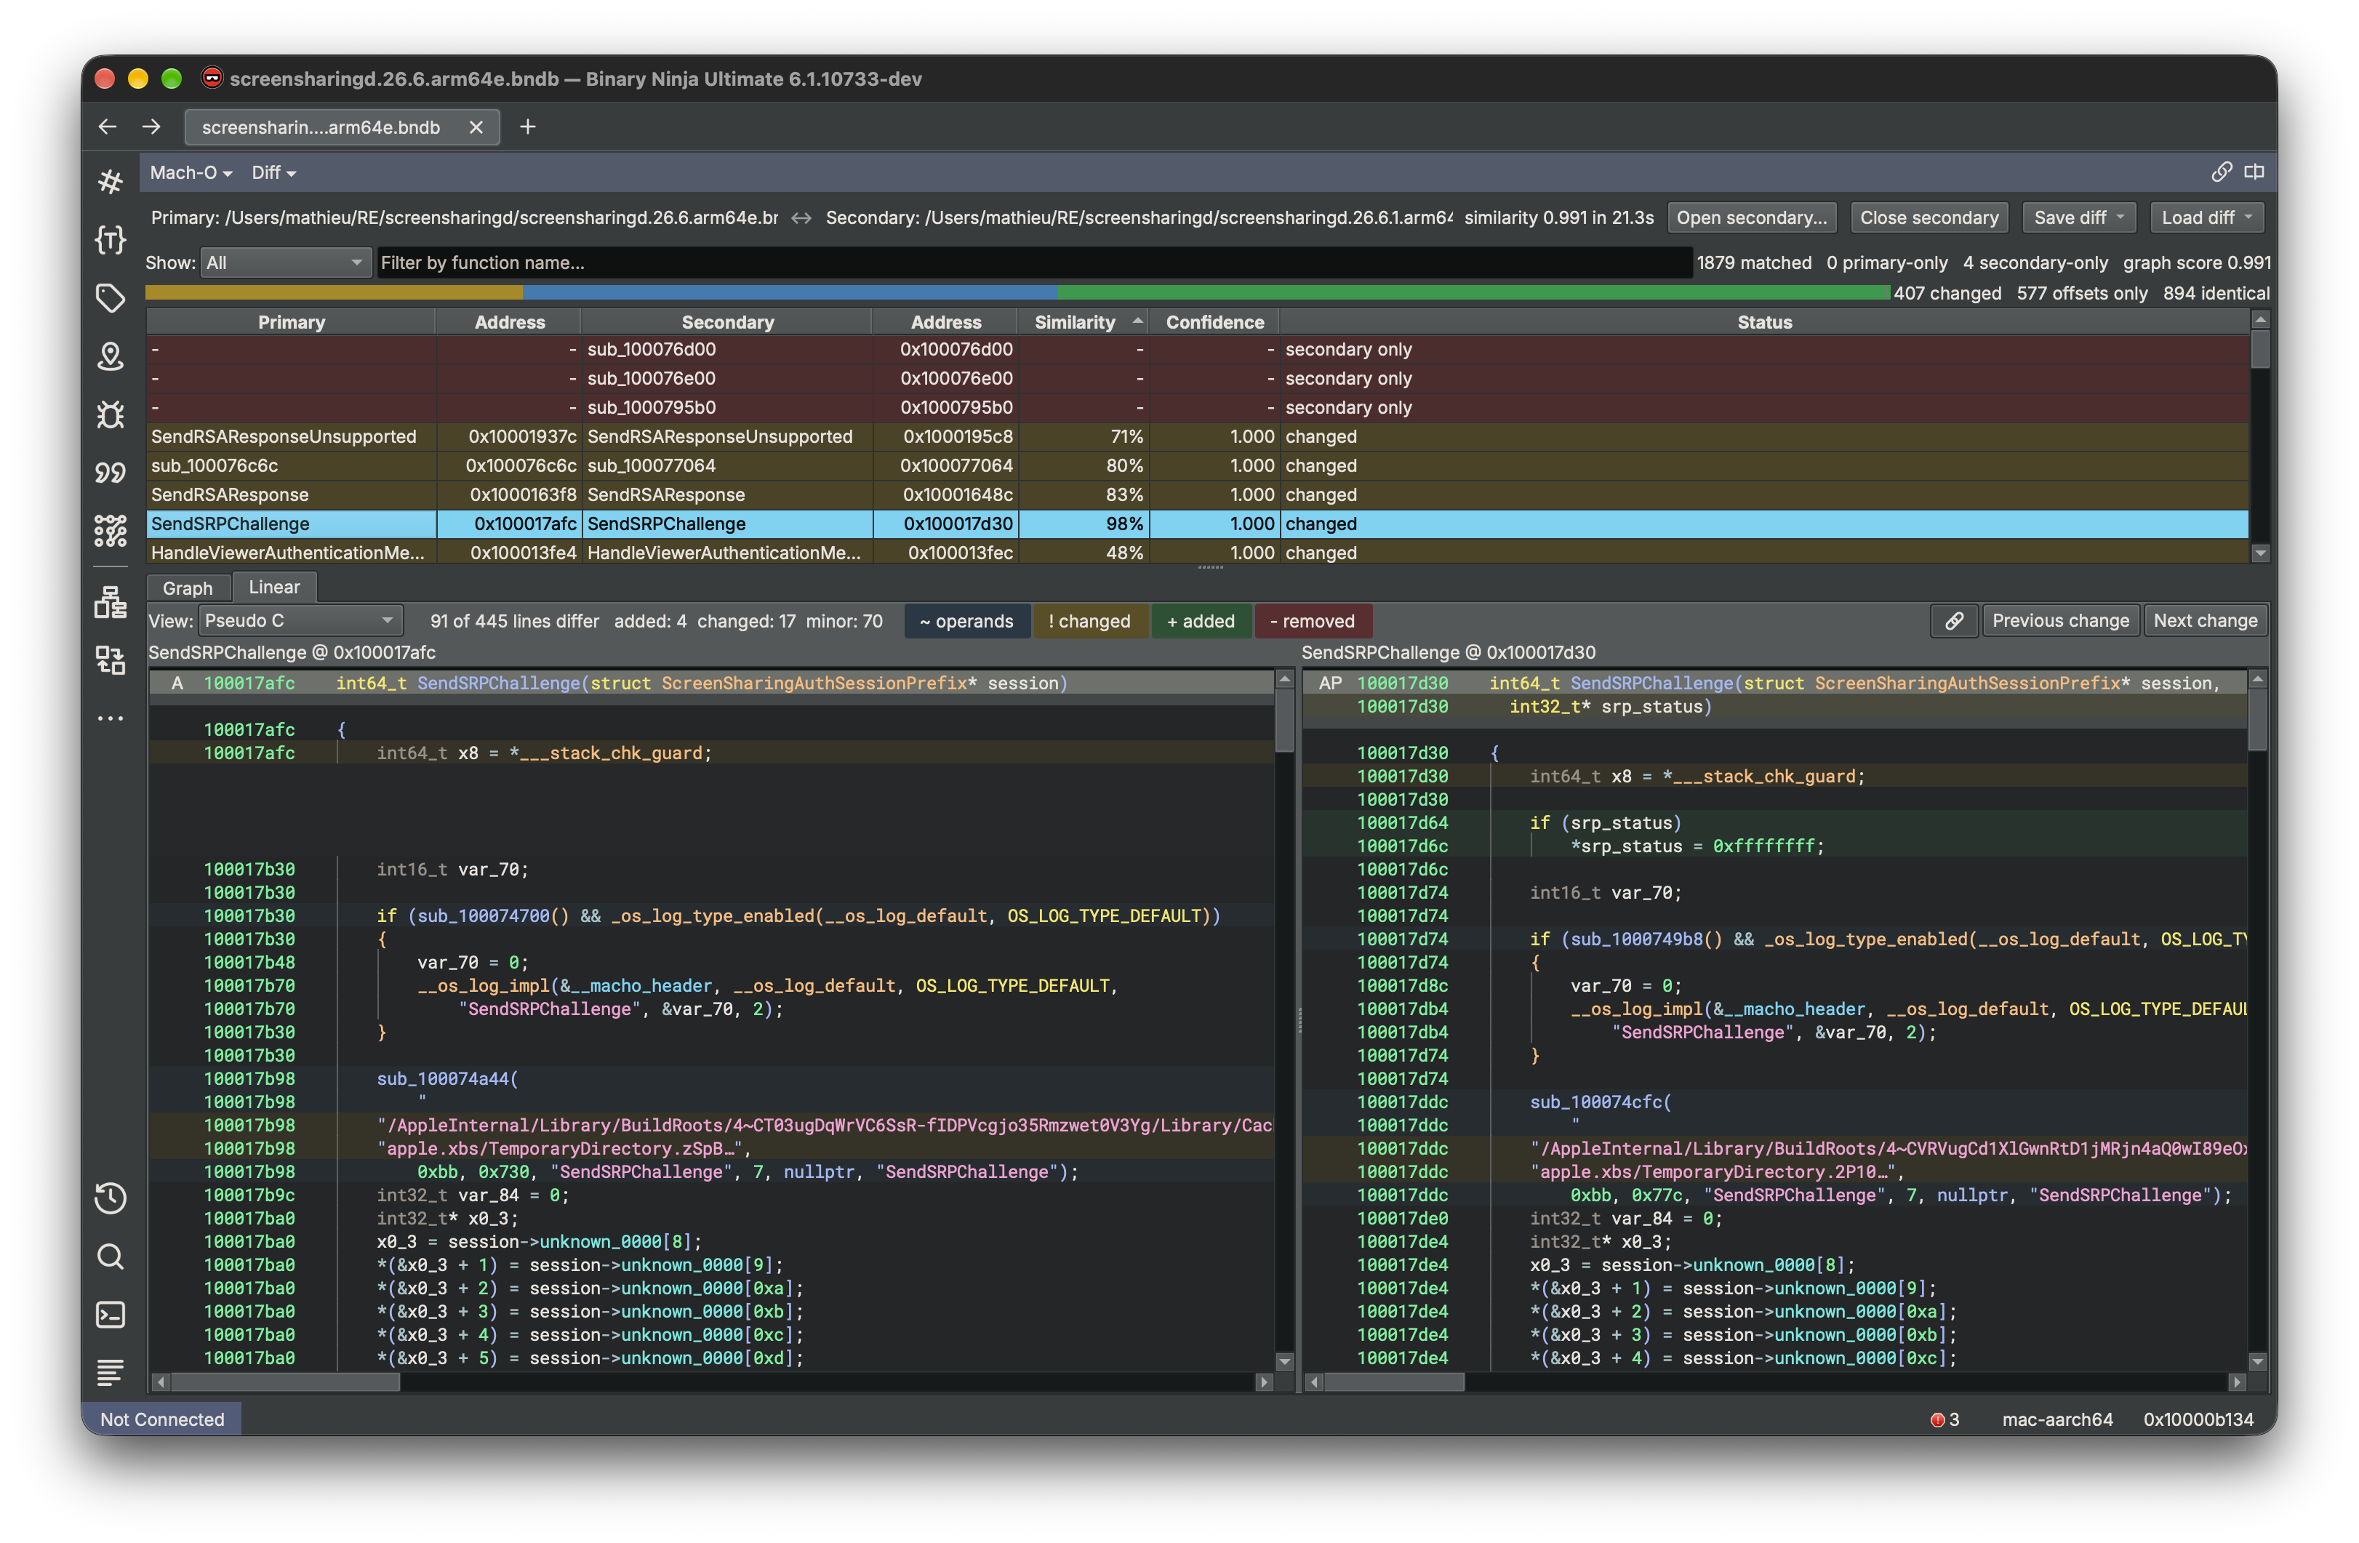Open the debugger bug icon

(110, 414)
